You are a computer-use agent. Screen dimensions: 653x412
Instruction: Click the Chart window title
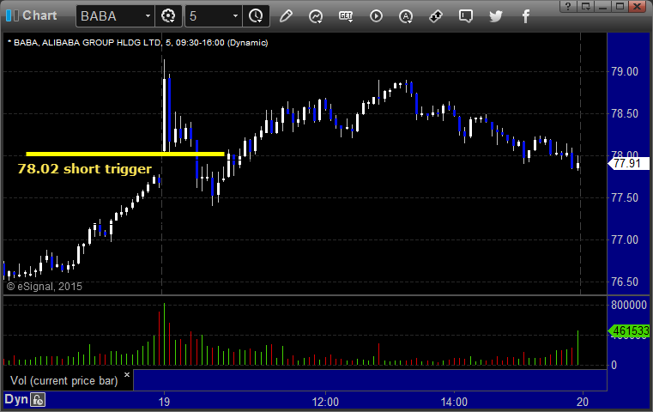pos(39,15)
